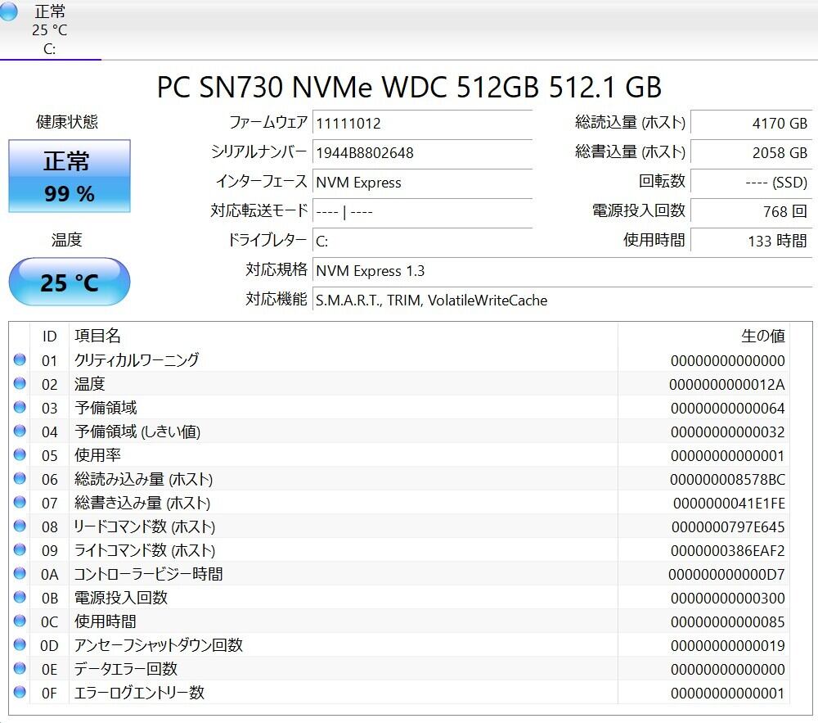Click the serial number field 1944B8802648

pyautogui.click(x=422, y=152)
